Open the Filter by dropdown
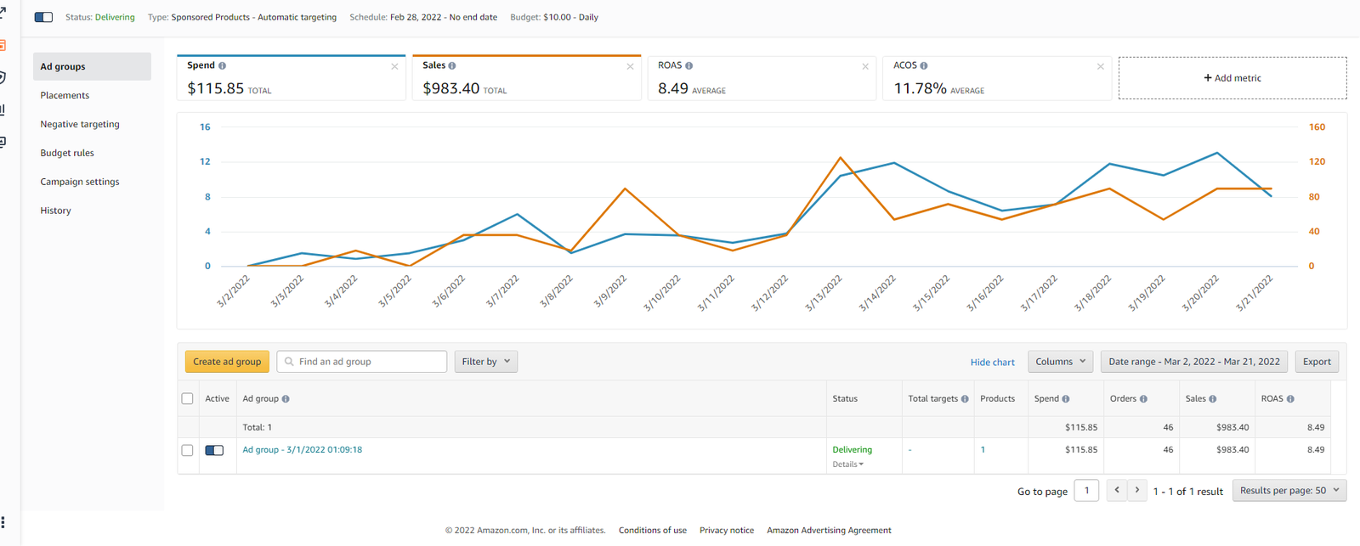The image size is (1360, 546). (485, 362)
